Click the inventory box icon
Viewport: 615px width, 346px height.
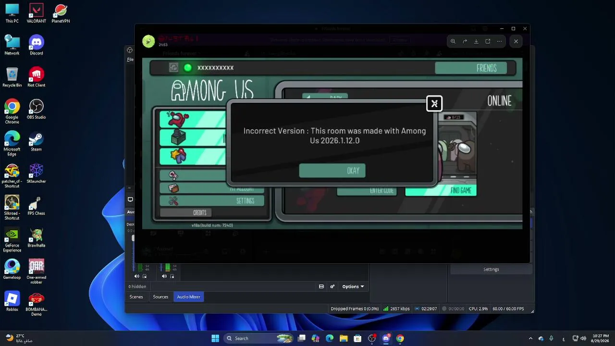pyautogui.click(x=178, y=137)
